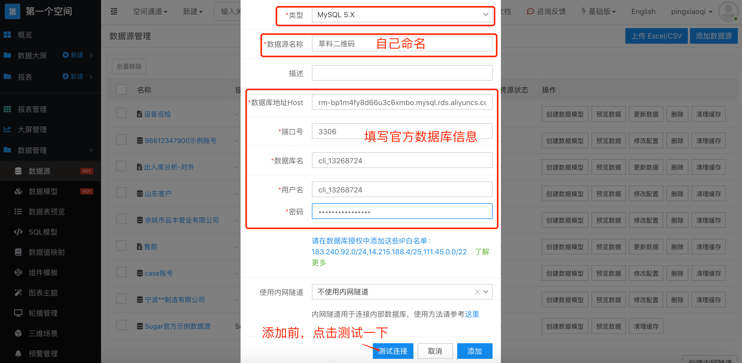
Task: Go to 报表管理 in the sidebar
Action: coord(32,109)
